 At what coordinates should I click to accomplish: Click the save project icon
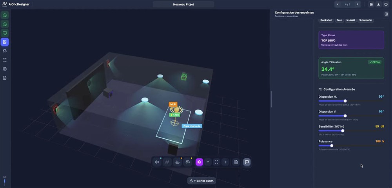pyautogui.click(x=371, y=4)
